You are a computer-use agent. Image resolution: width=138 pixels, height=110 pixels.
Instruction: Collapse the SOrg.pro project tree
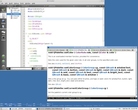click(8, 8)
